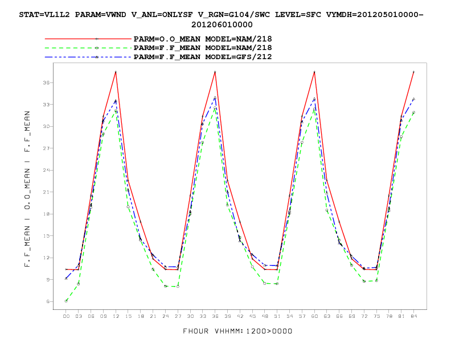Click the vertical axis label F.F_MEAN | O.O_MEAN
Screen dimensions: 451x348
pos(27,189)
